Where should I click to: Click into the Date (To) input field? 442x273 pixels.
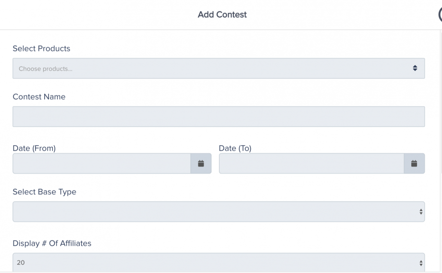311,164
